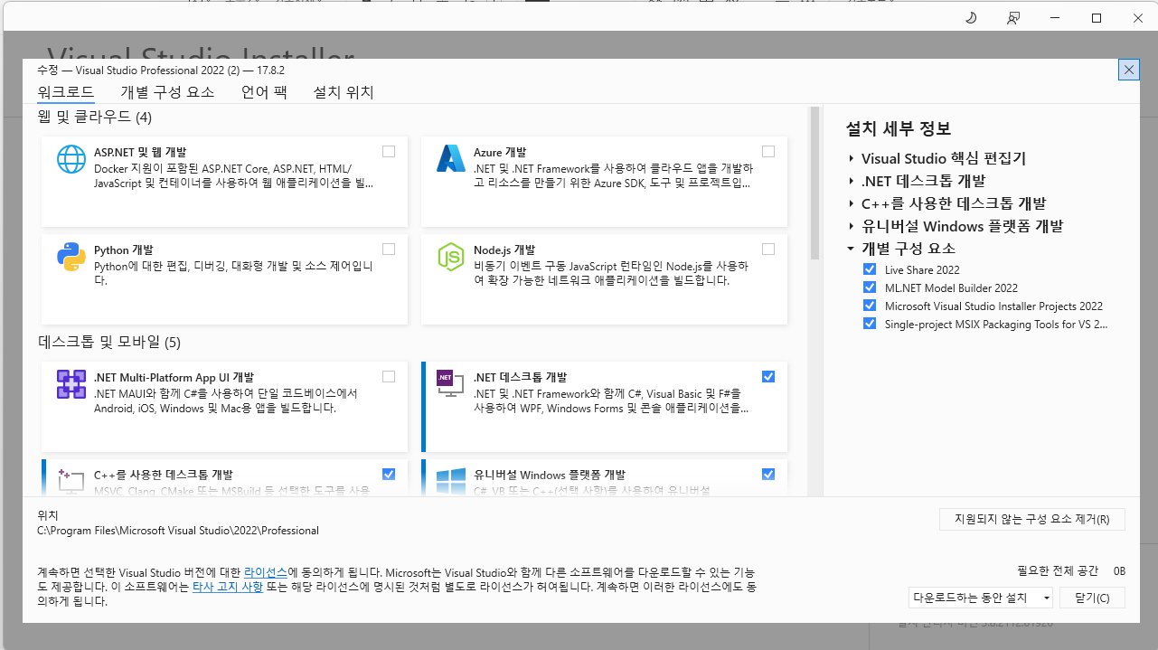
Task: Uncheck Single-project MSIX Packaging Tools component
Action: point(870,324)
